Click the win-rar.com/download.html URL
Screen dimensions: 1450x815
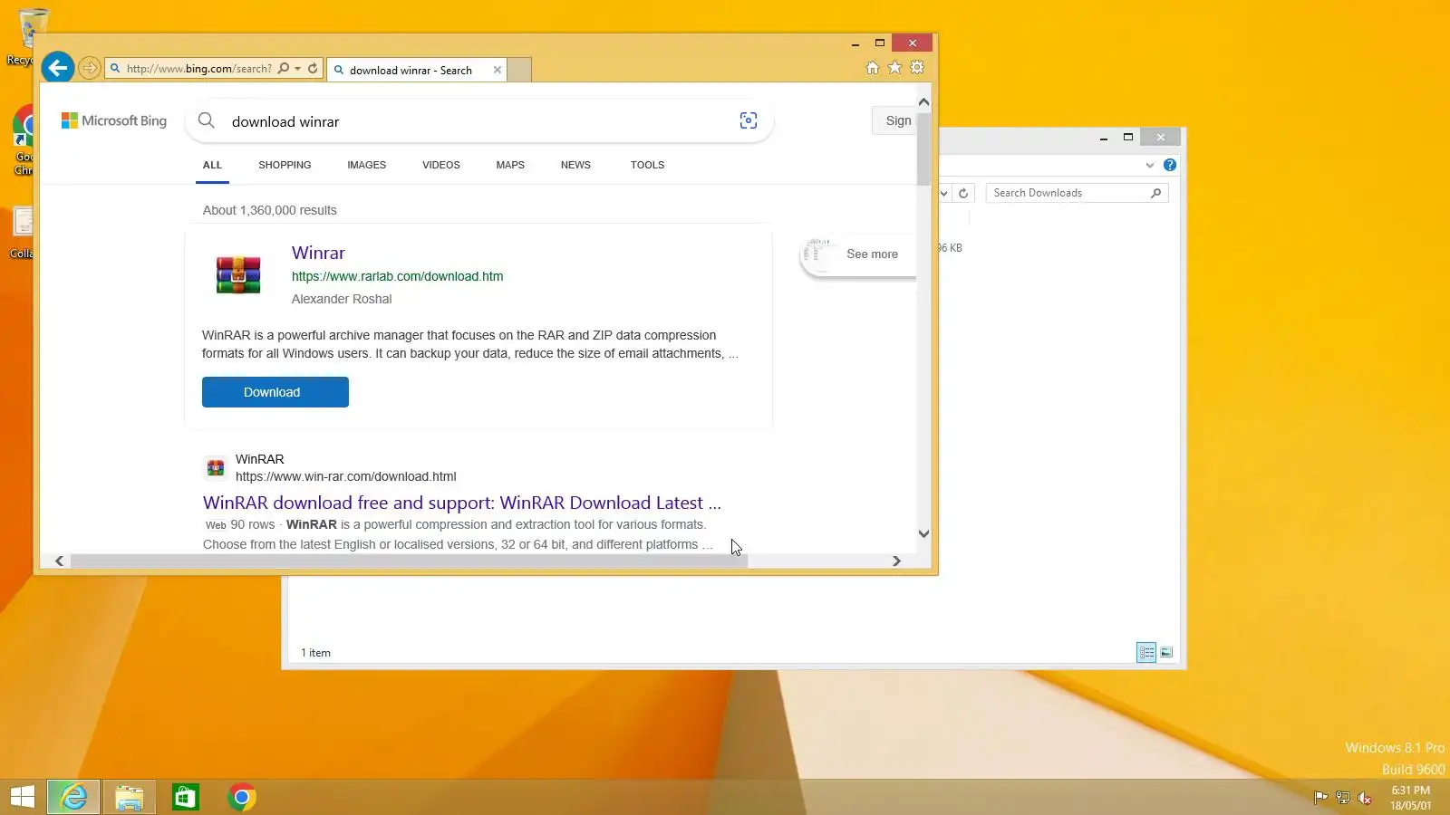[346, 476]
